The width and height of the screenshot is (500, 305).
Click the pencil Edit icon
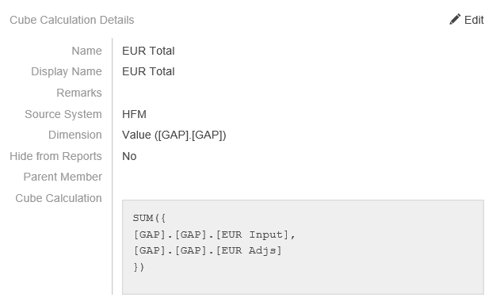pos(455,19)
